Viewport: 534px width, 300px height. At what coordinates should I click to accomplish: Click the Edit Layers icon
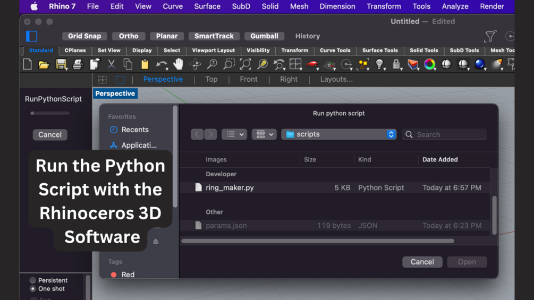413,64
